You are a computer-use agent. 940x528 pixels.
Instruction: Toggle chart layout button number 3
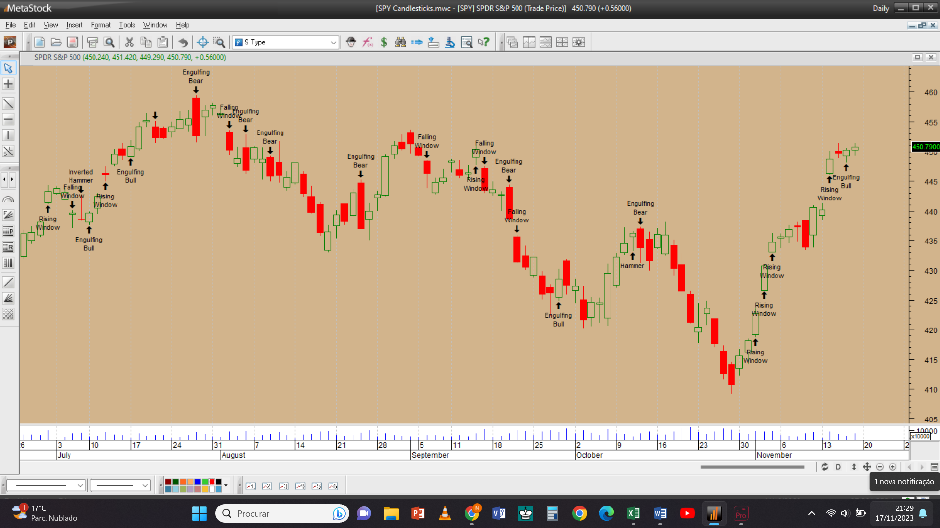[x=283, y=486]
